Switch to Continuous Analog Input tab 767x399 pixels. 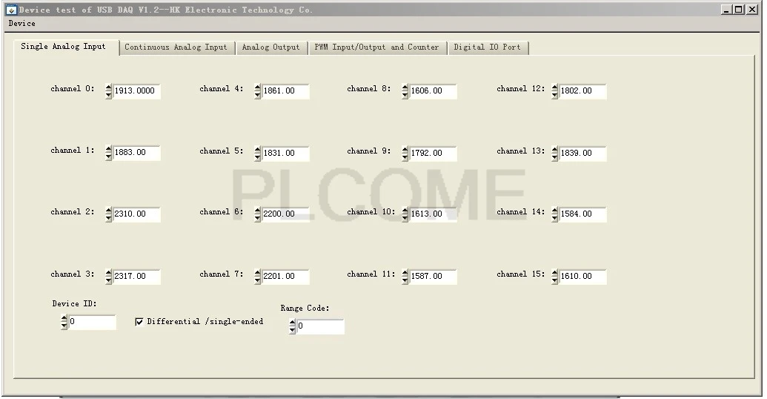click(x=176, y=47)
